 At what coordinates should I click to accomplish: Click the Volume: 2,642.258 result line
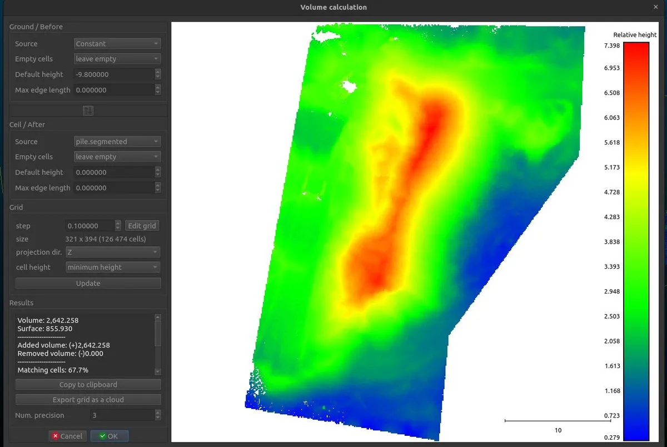[48, 321]
